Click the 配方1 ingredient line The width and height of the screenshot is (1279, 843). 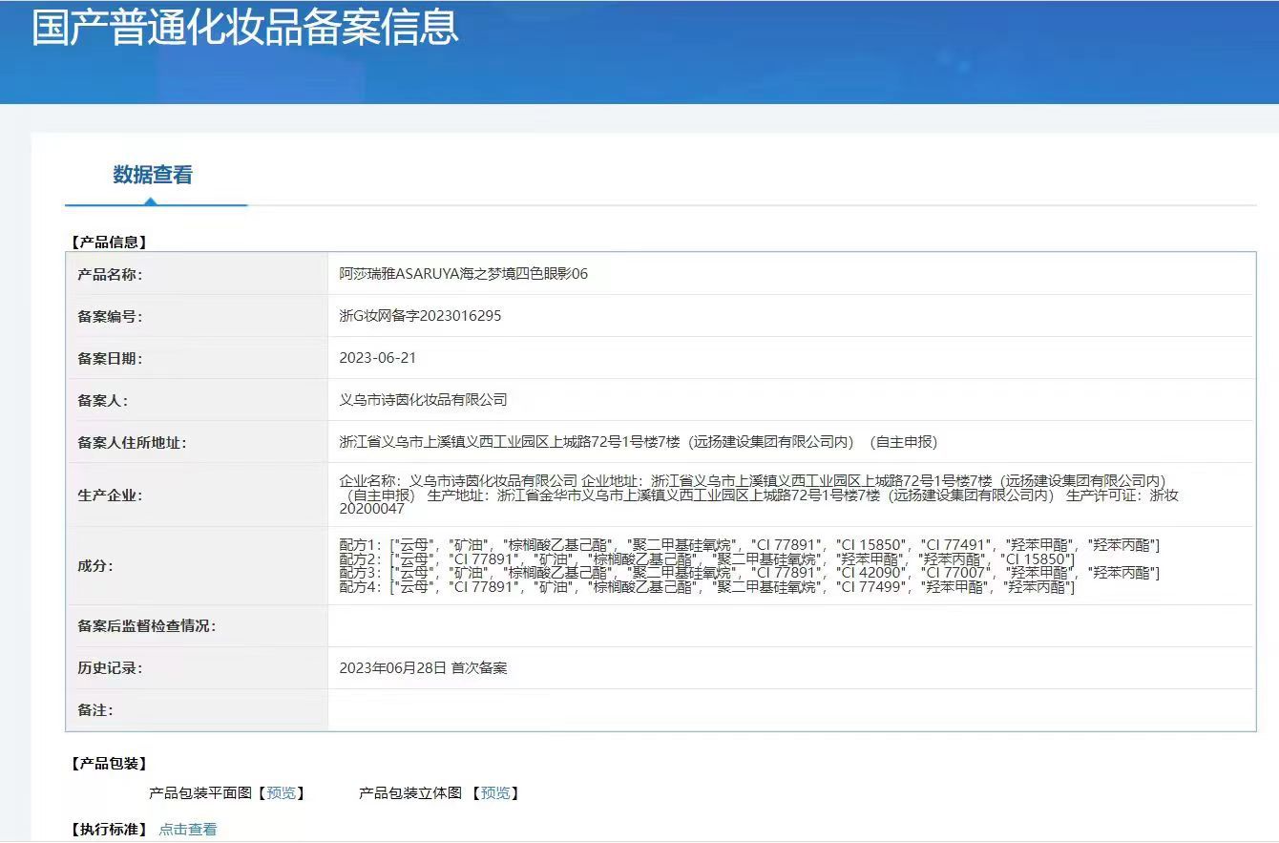[x=750, y=545]
